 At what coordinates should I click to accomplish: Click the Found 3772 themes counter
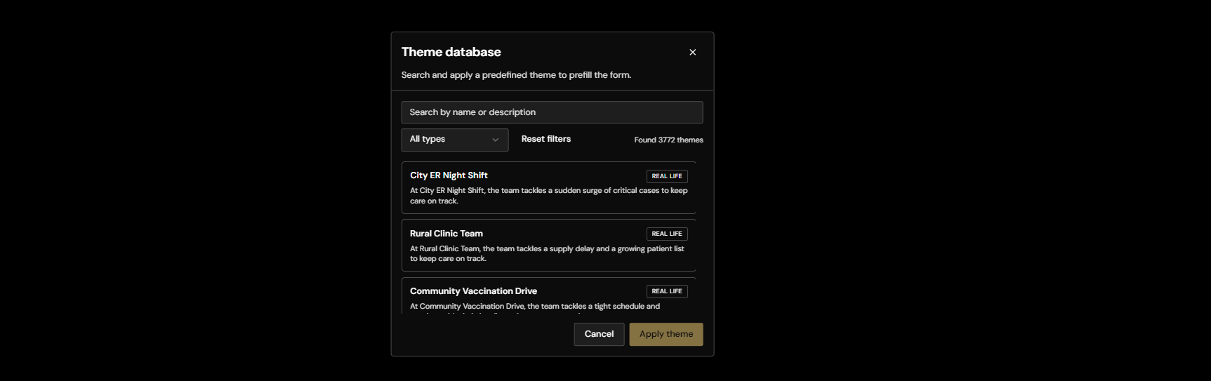click(668, 140)
